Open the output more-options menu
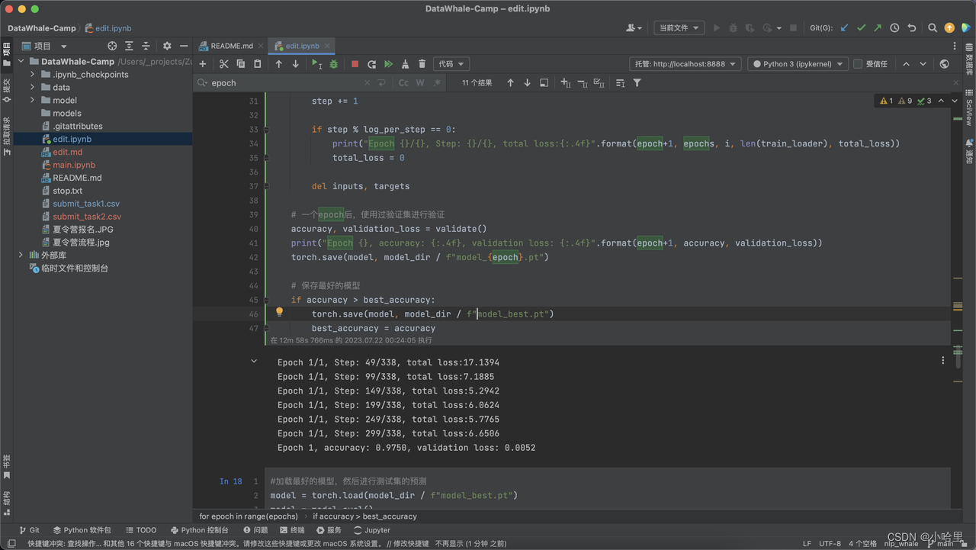Screen dimensions: 976x550 click(943, 361)
